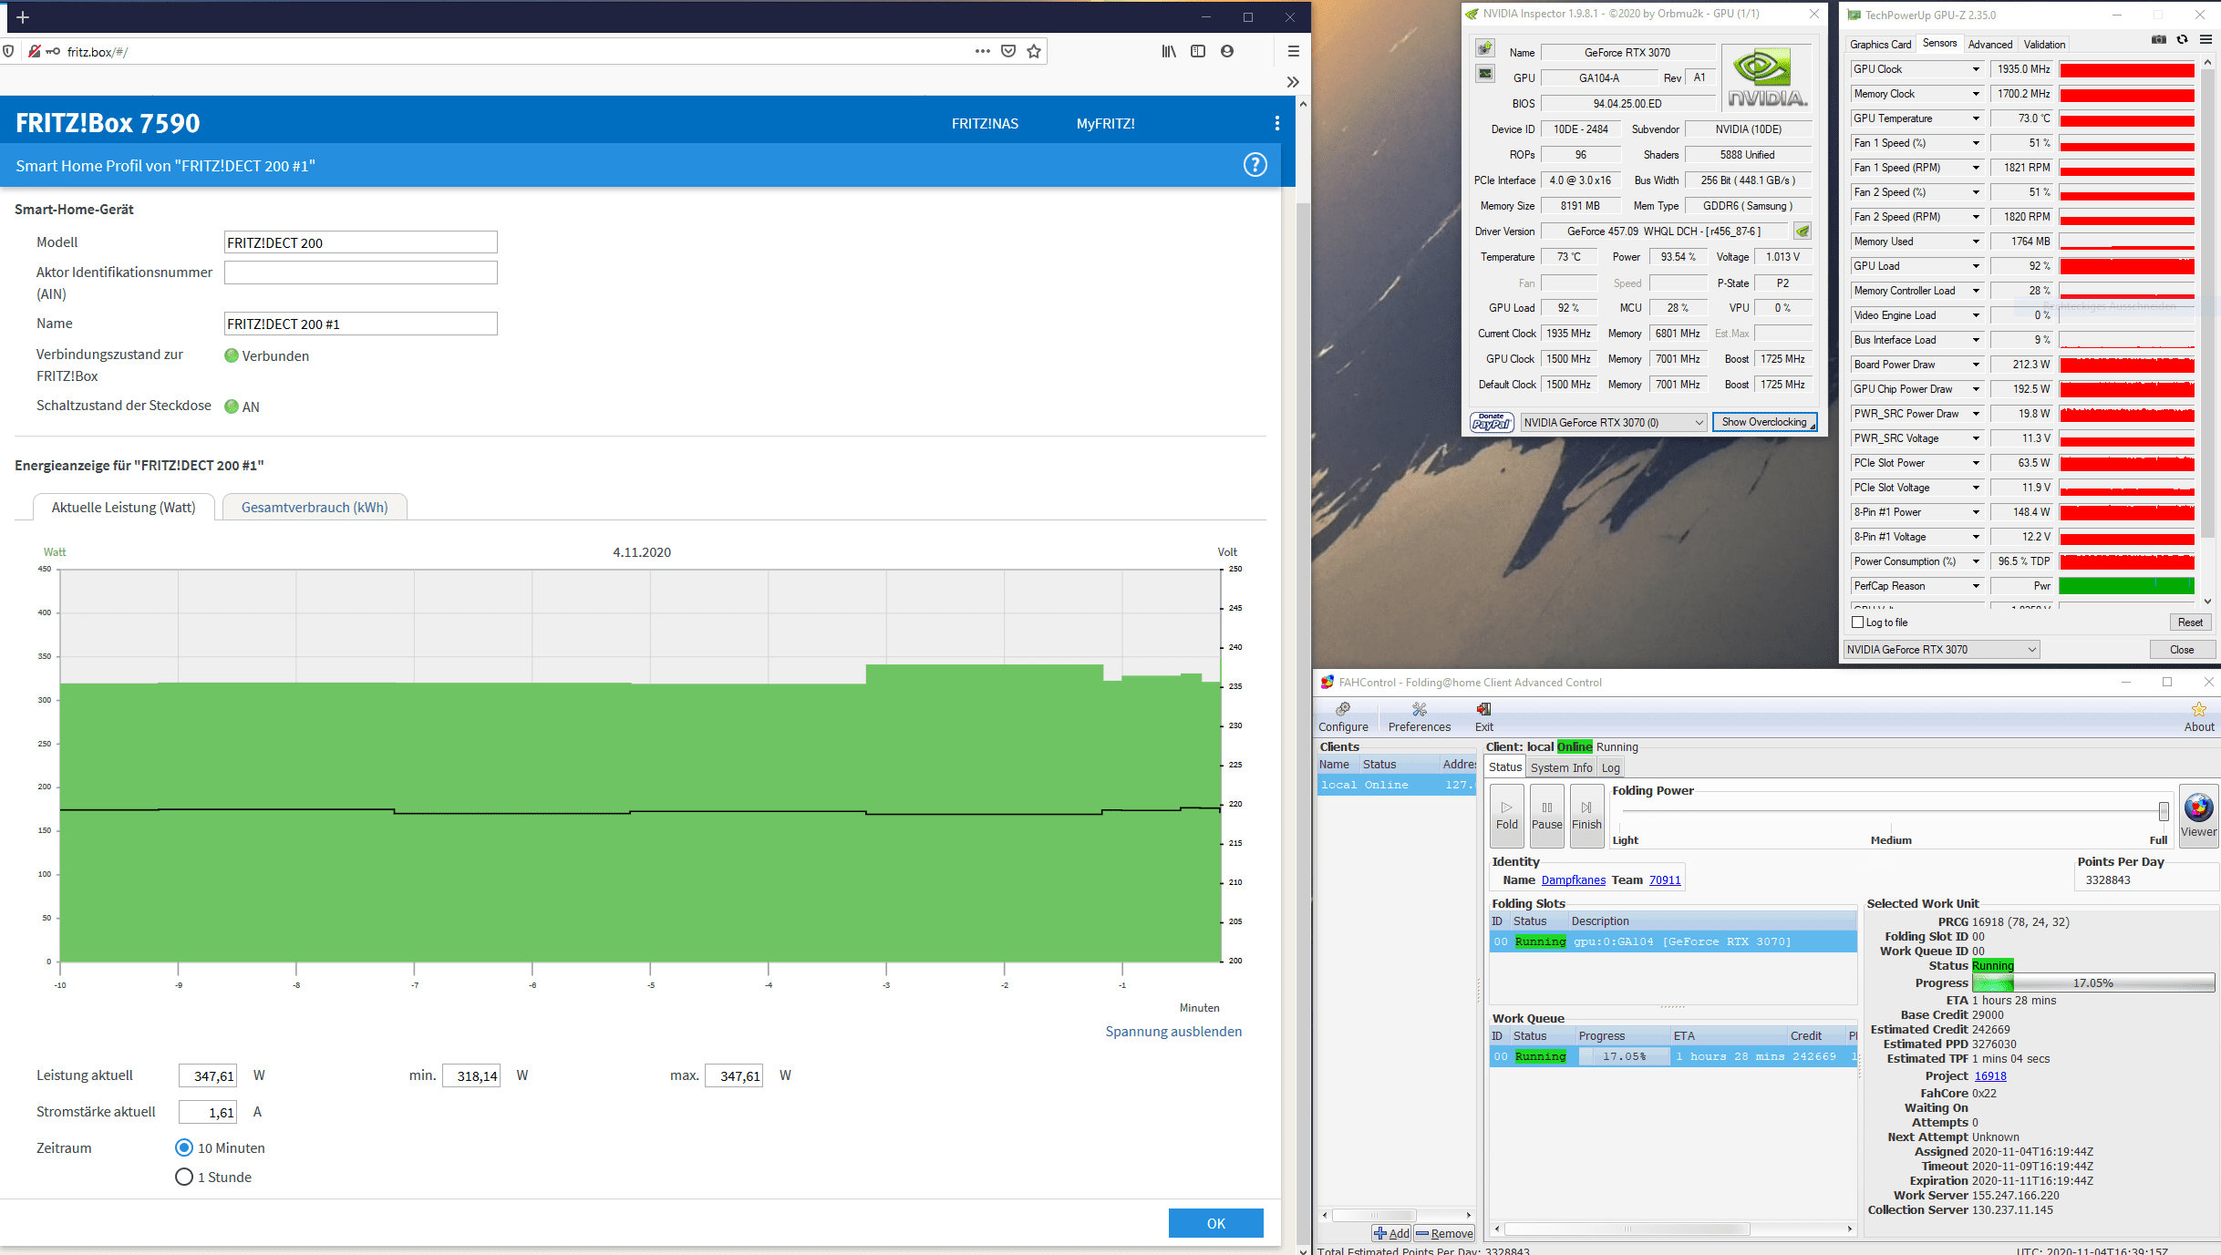Expand the PerfCap Reason sensor dropdown
Viewport: 2221px width, 1255px height.
click(x=1976, y=586)
